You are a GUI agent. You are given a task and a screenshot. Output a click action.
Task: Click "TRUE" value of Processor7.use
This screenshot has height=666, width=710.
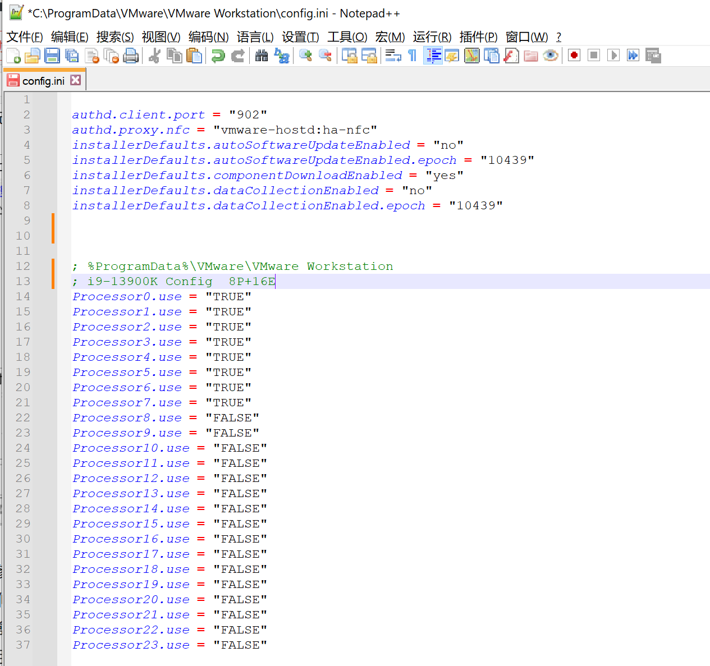tap(228, 402)
